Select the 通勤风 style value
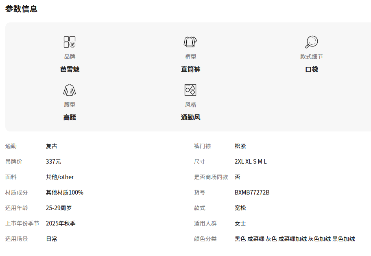 [x=190, y=117]
